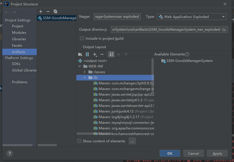The image size is (234, 162).
Task: Toggle Show content of elements checkbox
Action: [79, 141]
